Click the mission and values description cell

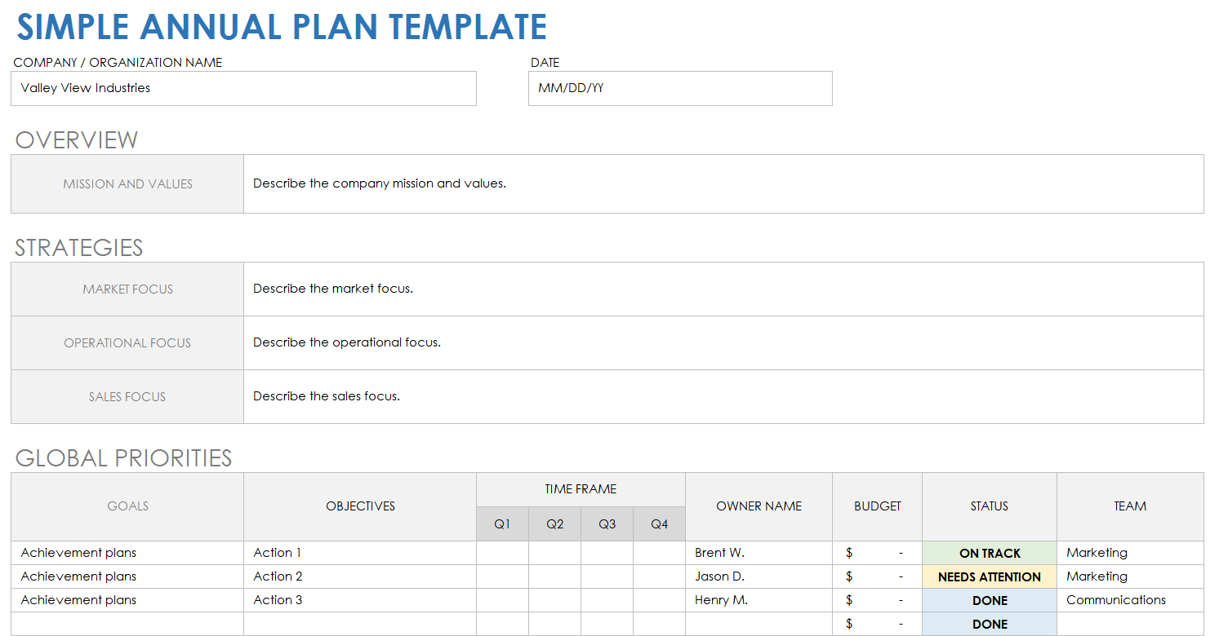(723, 184)
